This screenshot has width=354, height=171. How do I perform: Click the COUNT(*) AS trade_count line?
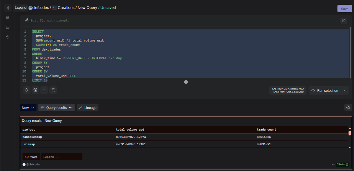[58, 45]
